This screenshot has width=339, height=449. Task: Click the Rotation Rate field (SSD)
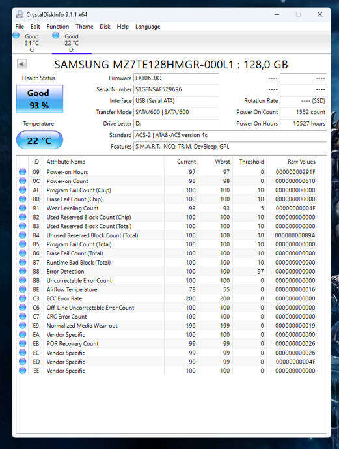pos(303,101)
